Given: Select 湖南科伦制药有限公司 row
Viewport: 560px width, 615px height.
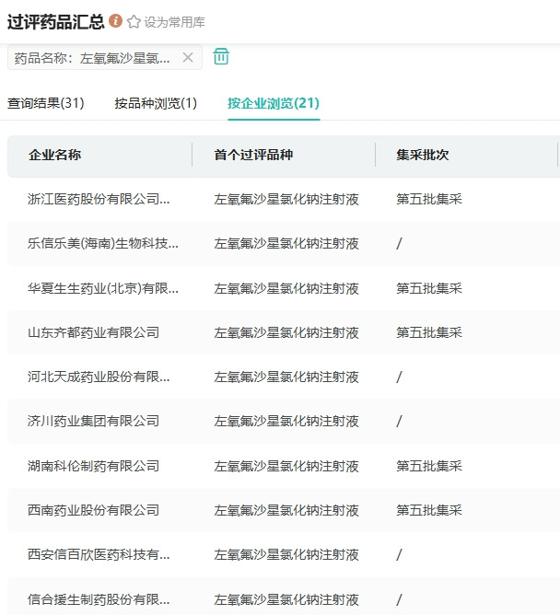Looking at the screenshot, I should pyautogui.click(x=94, y=466).
